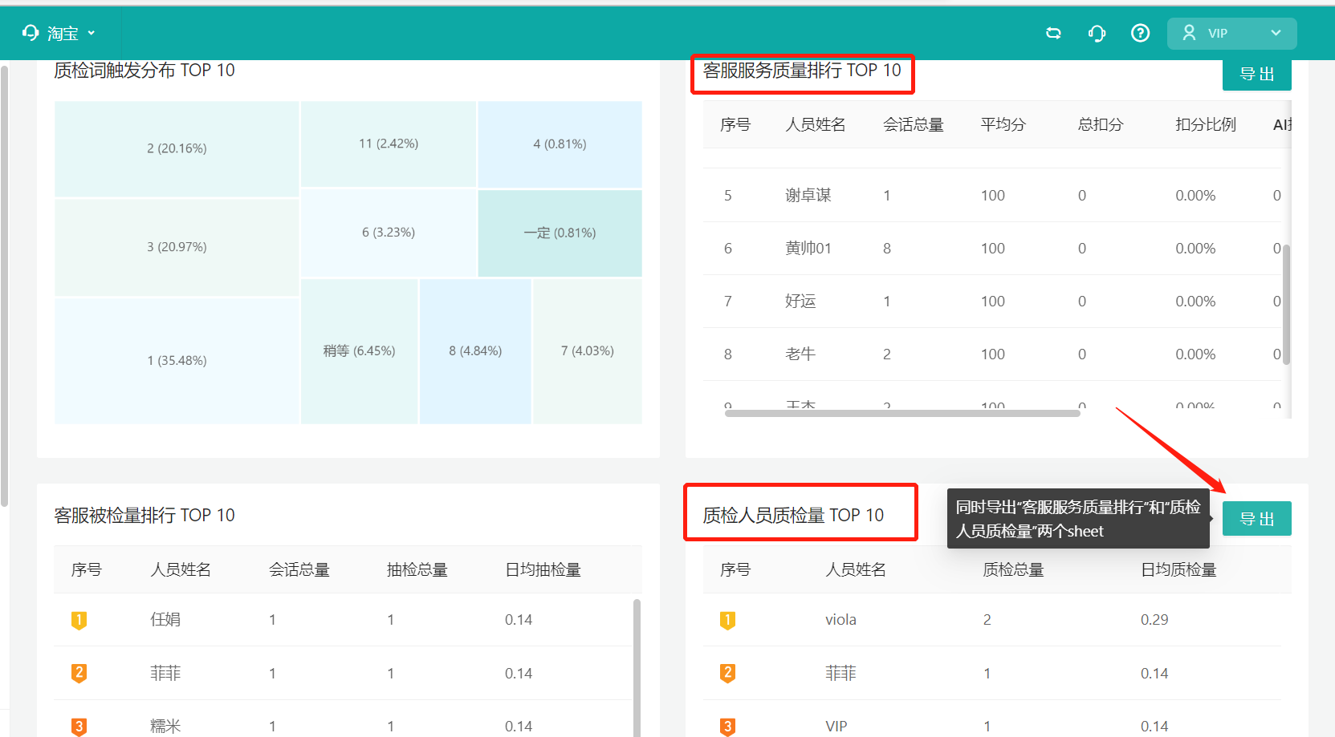Click rank 1 medal icon in 任娟 row
Screen dimensions: 1335x737
coord(79,620)
